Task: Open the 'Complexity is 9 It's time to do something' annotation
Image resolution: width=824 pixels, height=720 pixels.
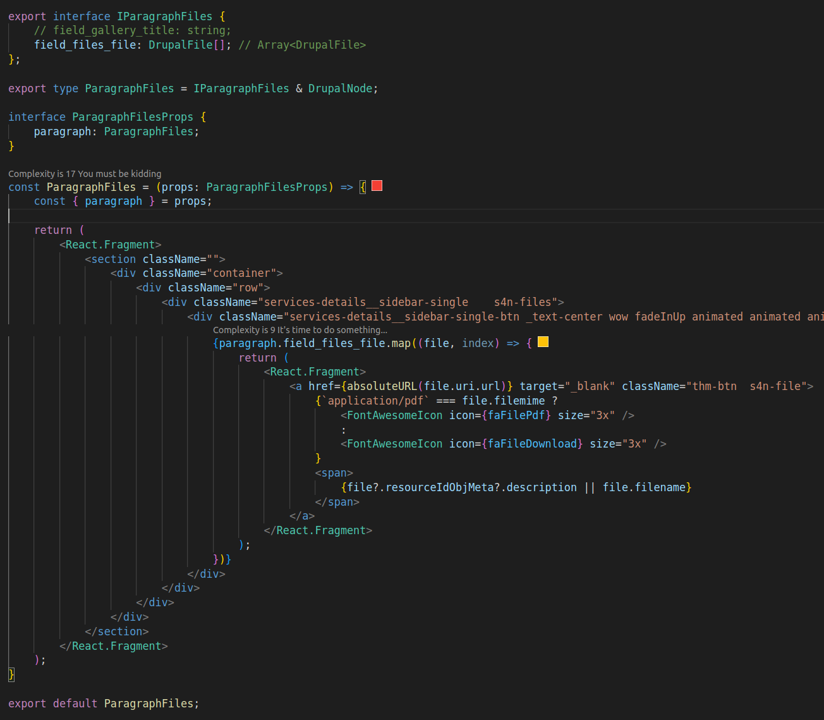Action: point(301,329)
